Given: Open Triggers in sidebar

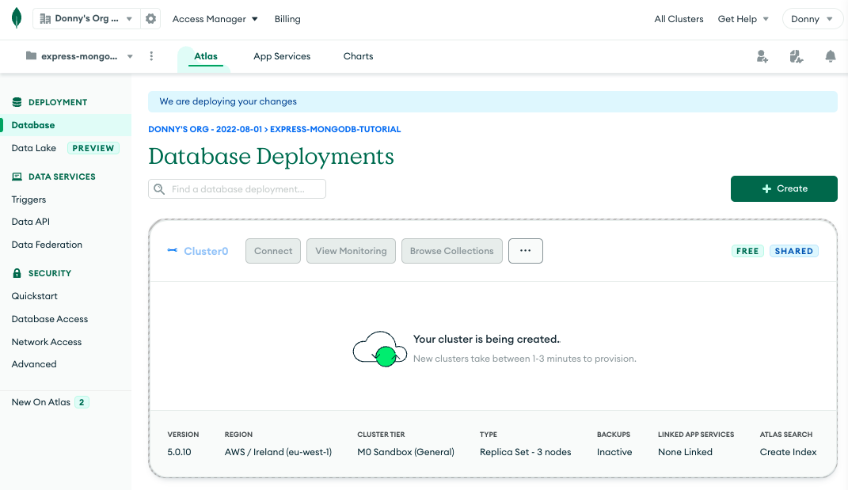Looking at the screenshot, I should [29, 199].
